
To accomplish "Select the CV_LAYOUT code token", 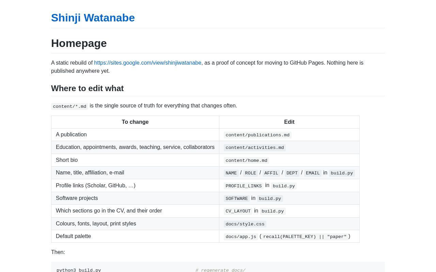I will [238, 211].
